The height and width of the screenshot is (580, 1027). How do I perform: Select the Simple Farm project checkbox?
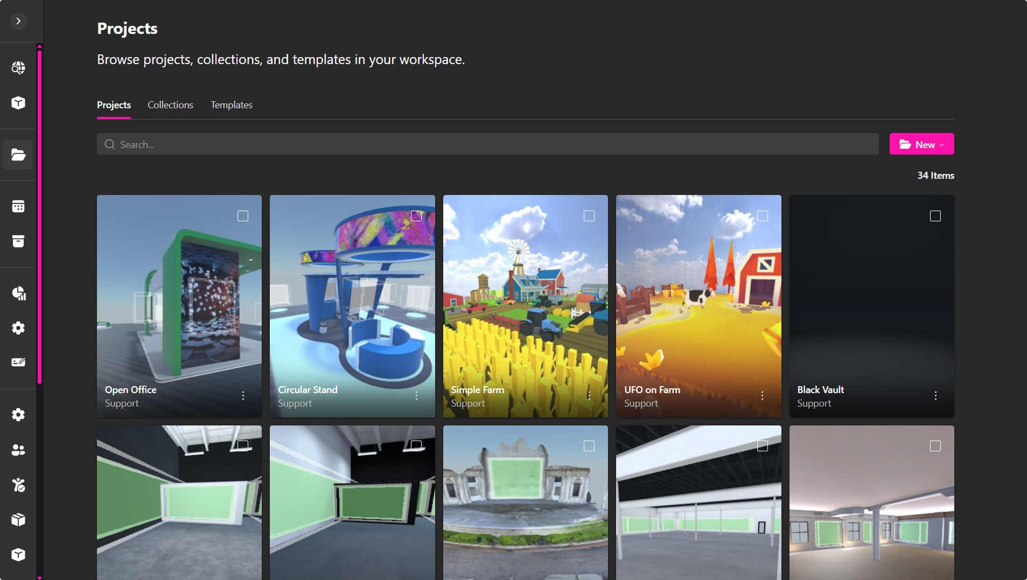(589, 216)
